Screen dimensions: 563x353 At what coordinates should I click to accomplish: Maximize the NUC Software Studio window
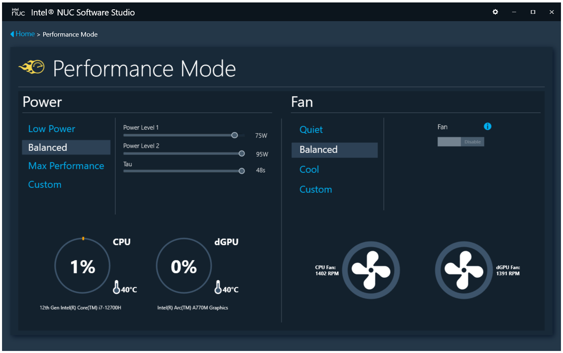[x=533, y=12]
